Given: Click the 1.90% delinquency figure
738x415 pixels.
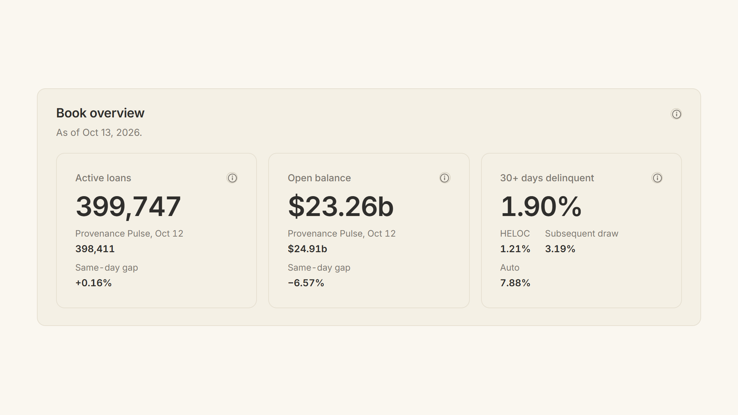Looking at the screenshot, I should tap(541, 206).
